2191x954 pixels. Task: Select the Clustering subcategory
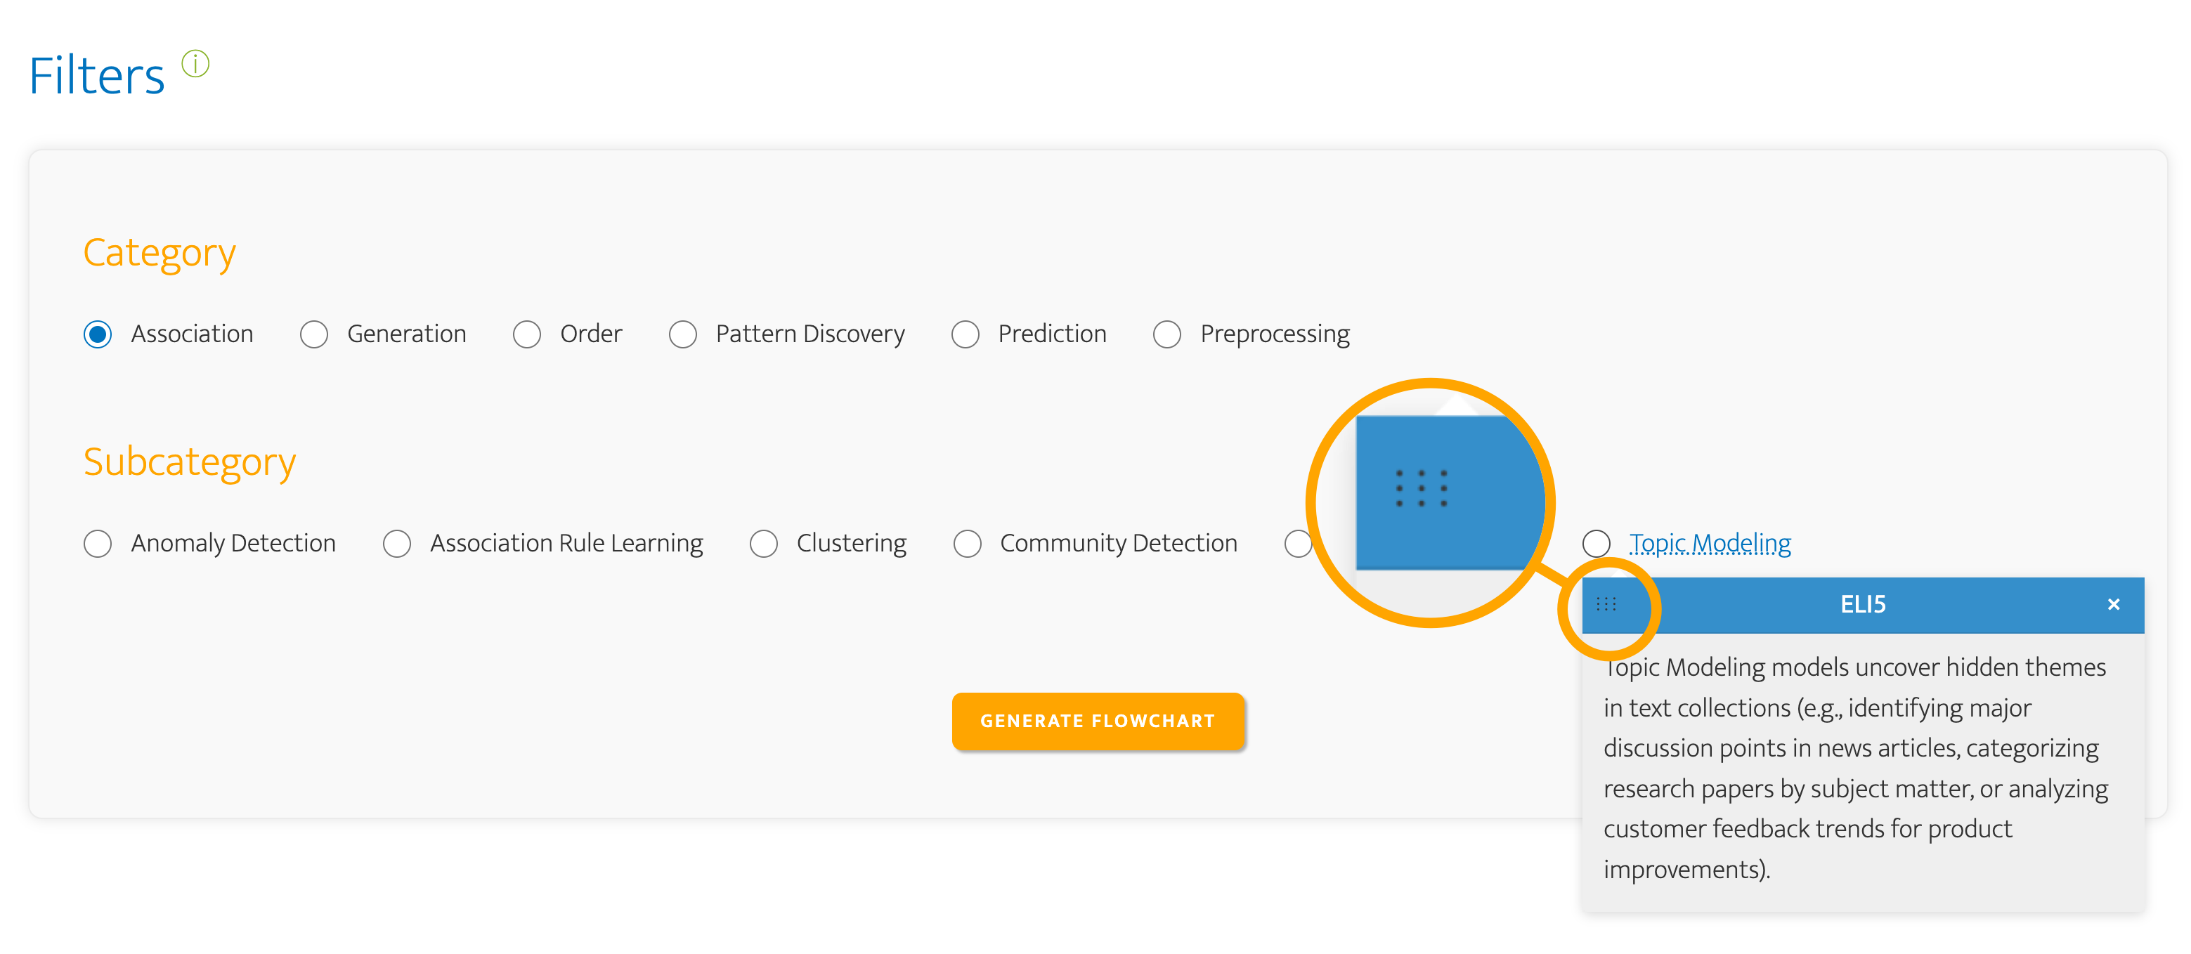[763, 543]
